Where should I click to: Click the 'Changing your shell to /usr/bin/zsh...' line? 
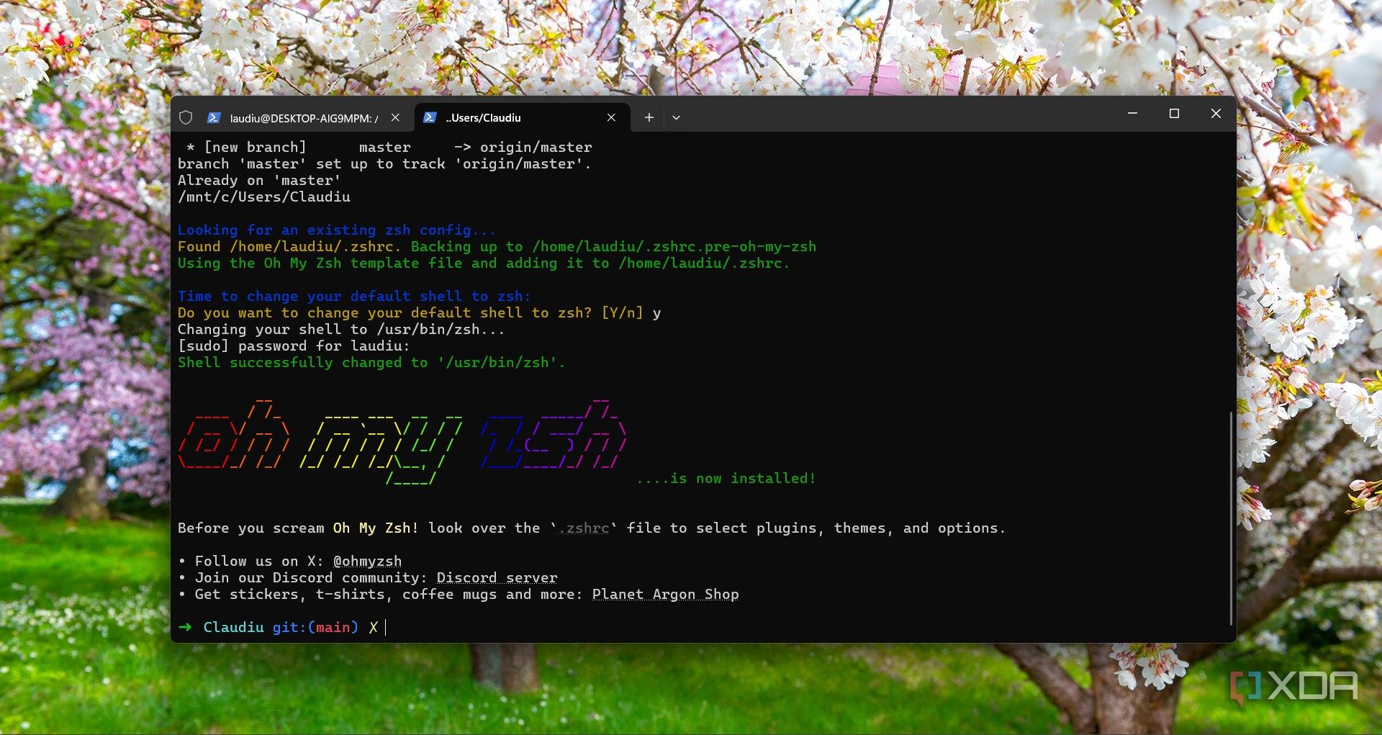(x=341, y=329)
